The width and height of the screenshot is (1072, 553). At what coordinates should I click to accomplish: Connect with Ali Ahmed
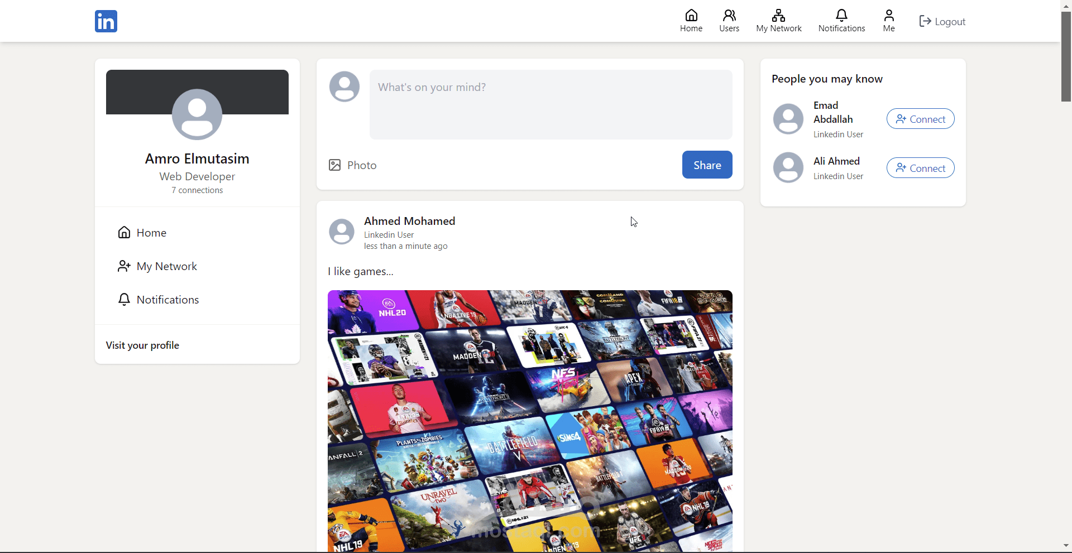pos(921,168)
